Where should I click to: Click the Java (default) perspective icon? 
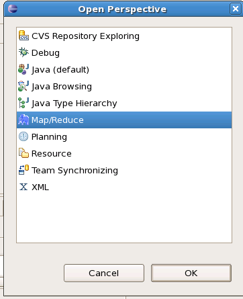(23, 69)
